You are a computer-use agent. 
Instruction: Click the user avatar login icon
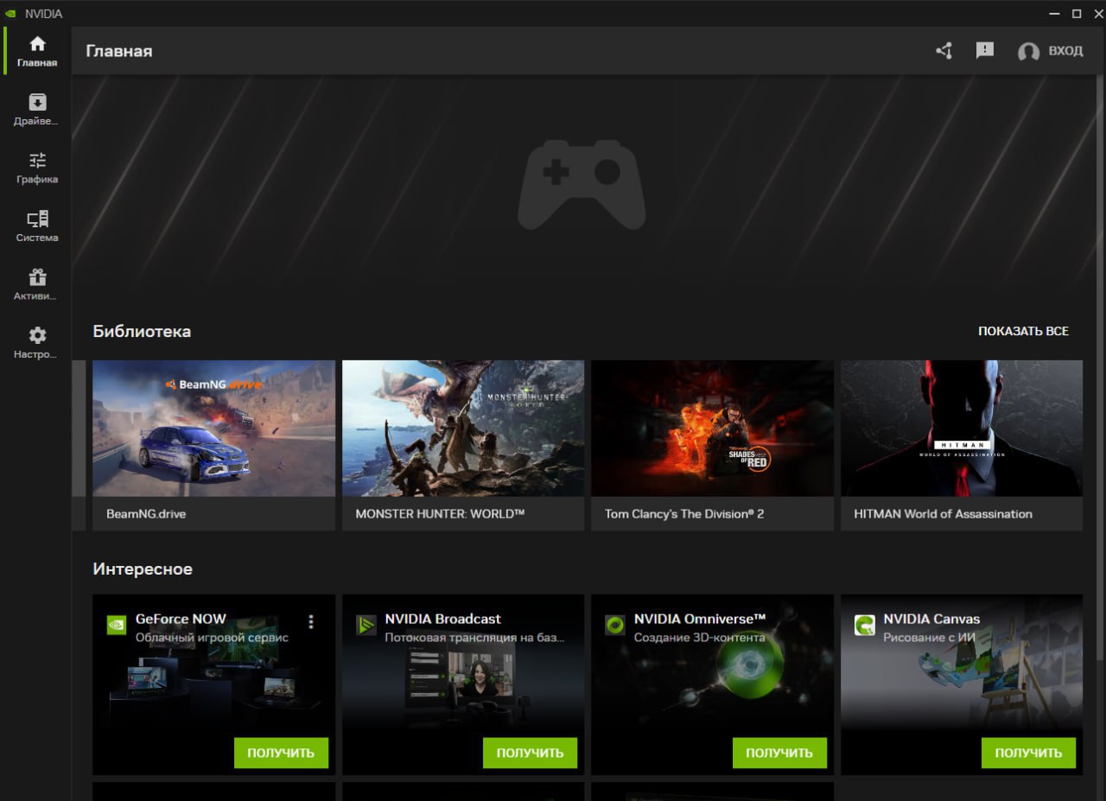1028,52
